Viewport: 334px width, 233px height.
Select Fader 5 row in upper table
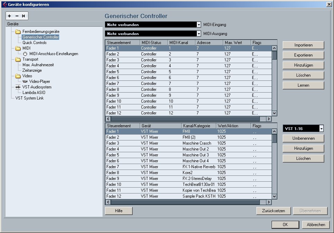(188, 72)
